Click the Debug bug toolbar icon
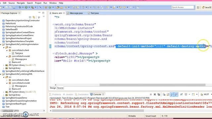Screen dimensions: 212x119 (20, 7)
